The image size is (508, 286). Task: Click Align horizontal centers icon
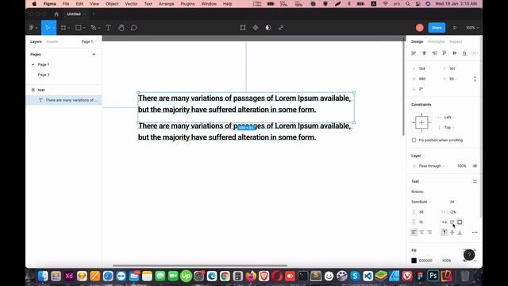point(424,53)
